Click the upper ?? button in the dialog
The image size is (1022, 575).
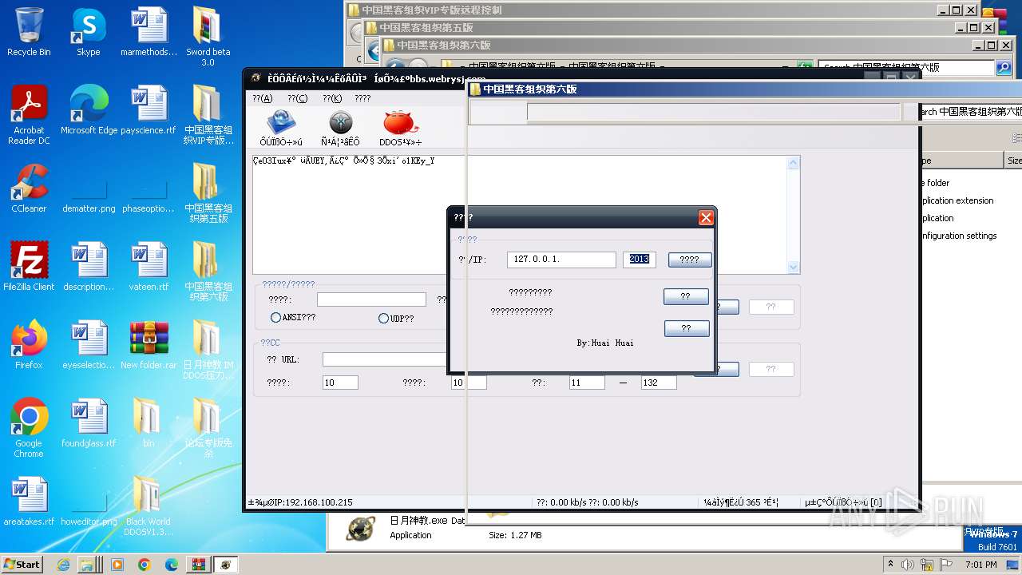click(686, 296)
